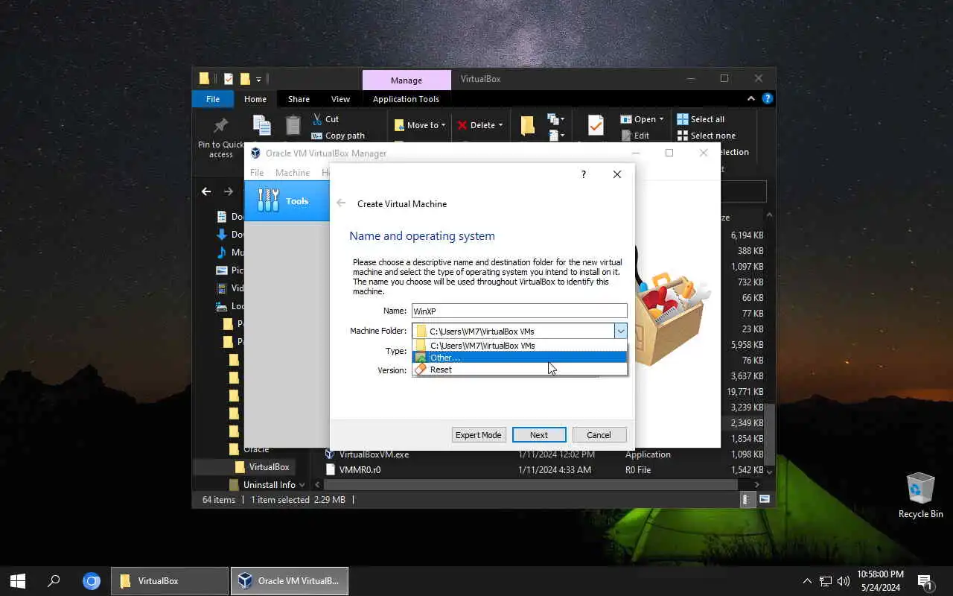The image size is (953, 596).
Task: Click the properties quick access icon
Action: (229, 79)
